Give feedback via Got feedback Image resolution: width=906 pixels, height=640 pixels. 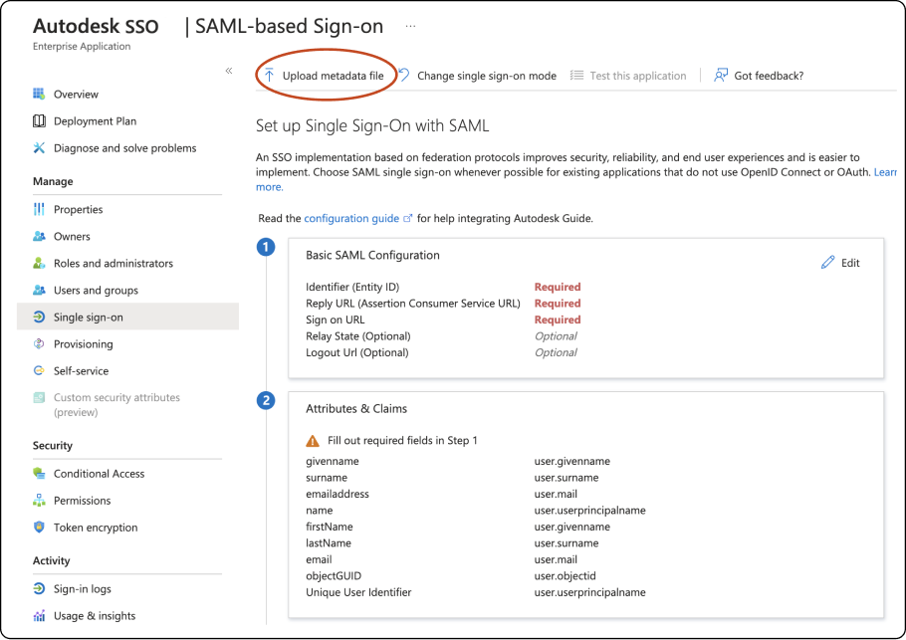758,75
